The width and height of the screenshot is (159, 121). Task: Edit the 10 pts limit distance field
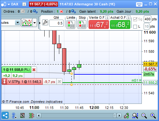tap(147, 26)
